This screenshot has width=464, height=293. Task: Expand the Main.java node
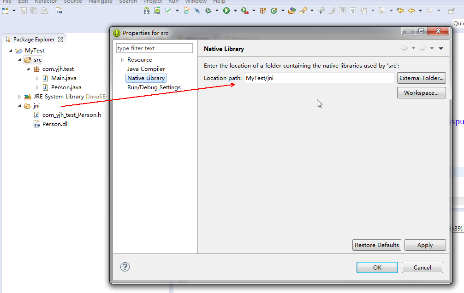click(37, 78)
